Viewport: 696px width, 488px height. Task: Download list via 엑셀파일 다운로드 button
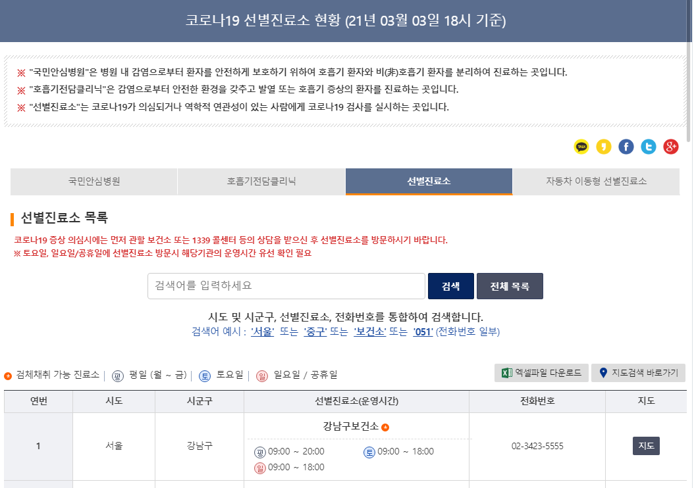click(541, 373)
